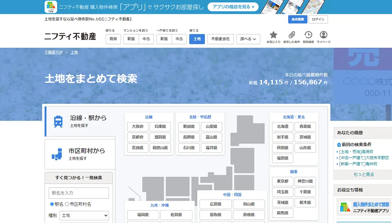
Task: Click the 不動産TOP breadcrumb link
Action: point(53,52)
